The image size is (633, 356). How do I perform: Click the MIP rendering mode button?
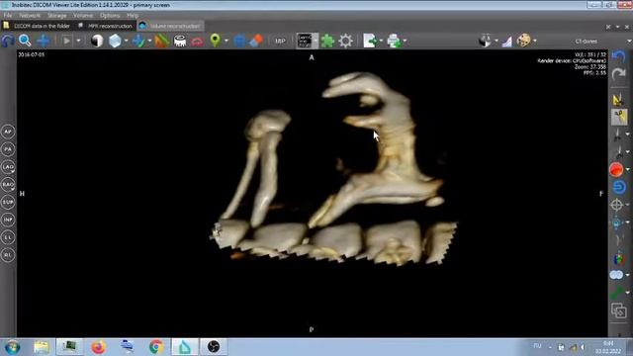coord(280,41)
